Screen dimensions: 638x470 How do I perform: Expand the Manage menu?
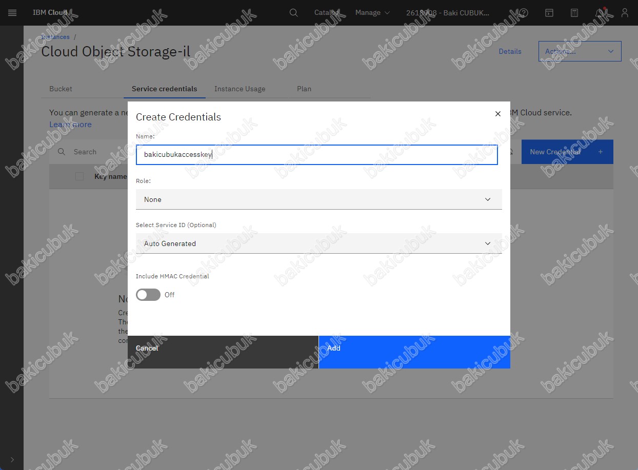pos(372,13)
